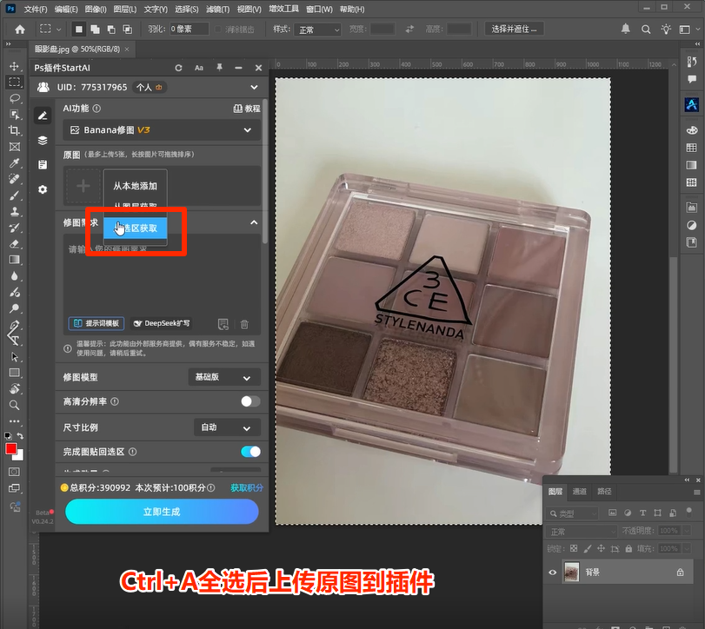The image size is (705, 629).
Task: Click the refresh icon in StartAI panel
Action: 178,68
